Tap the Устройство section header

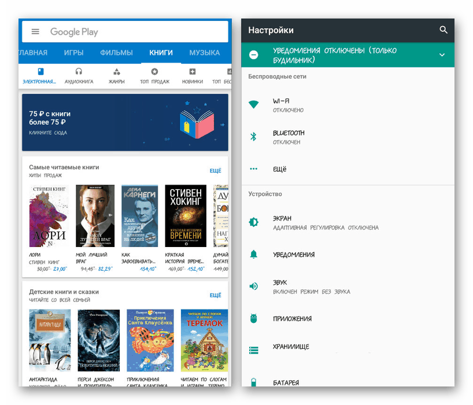point(265,194)
